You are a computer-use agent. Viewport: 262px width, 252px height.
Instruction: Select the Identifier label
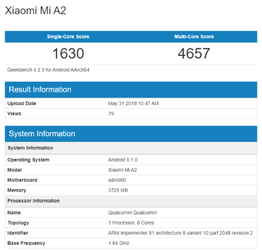18,233
